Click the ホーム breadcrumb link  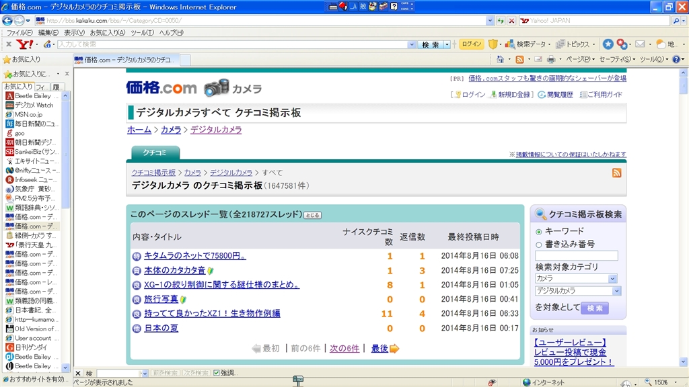point(139,130)
